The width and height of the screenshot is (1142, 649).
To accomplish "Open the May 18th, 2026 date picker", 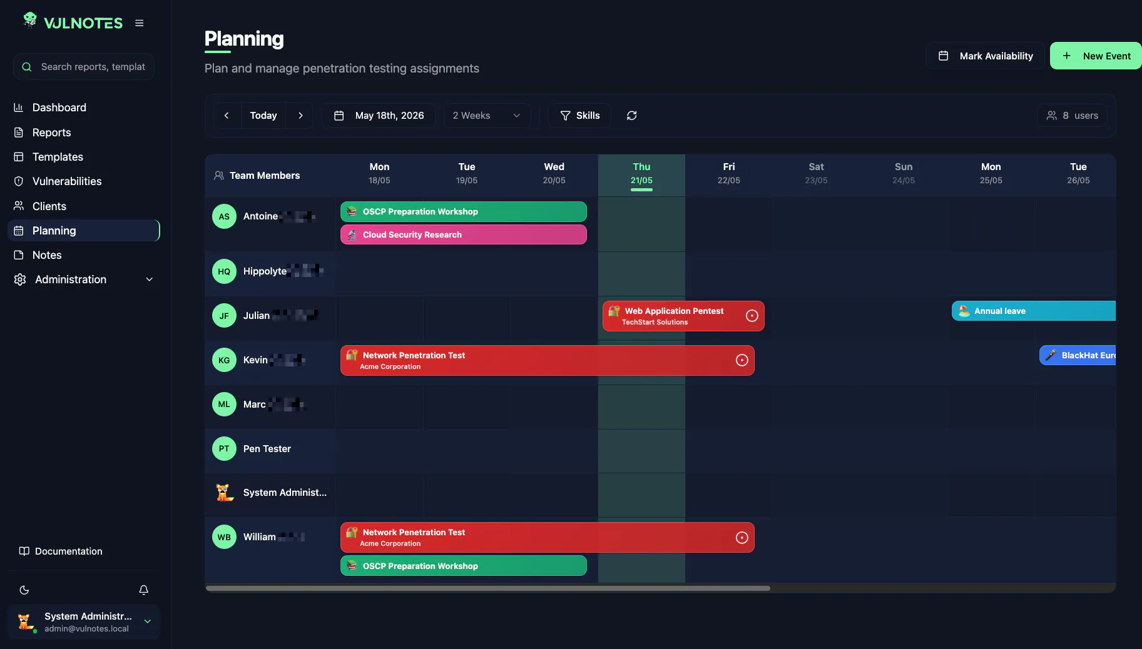I will tap(379, 116).
